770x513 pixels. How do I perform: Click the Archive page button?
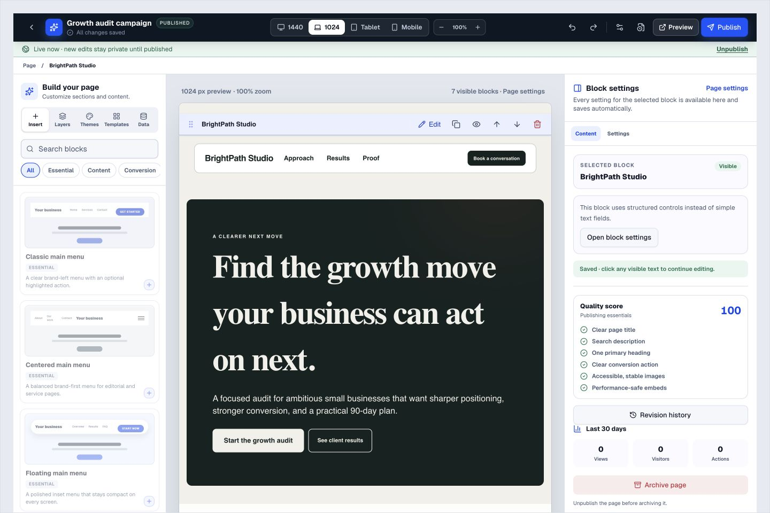[660, 485]
